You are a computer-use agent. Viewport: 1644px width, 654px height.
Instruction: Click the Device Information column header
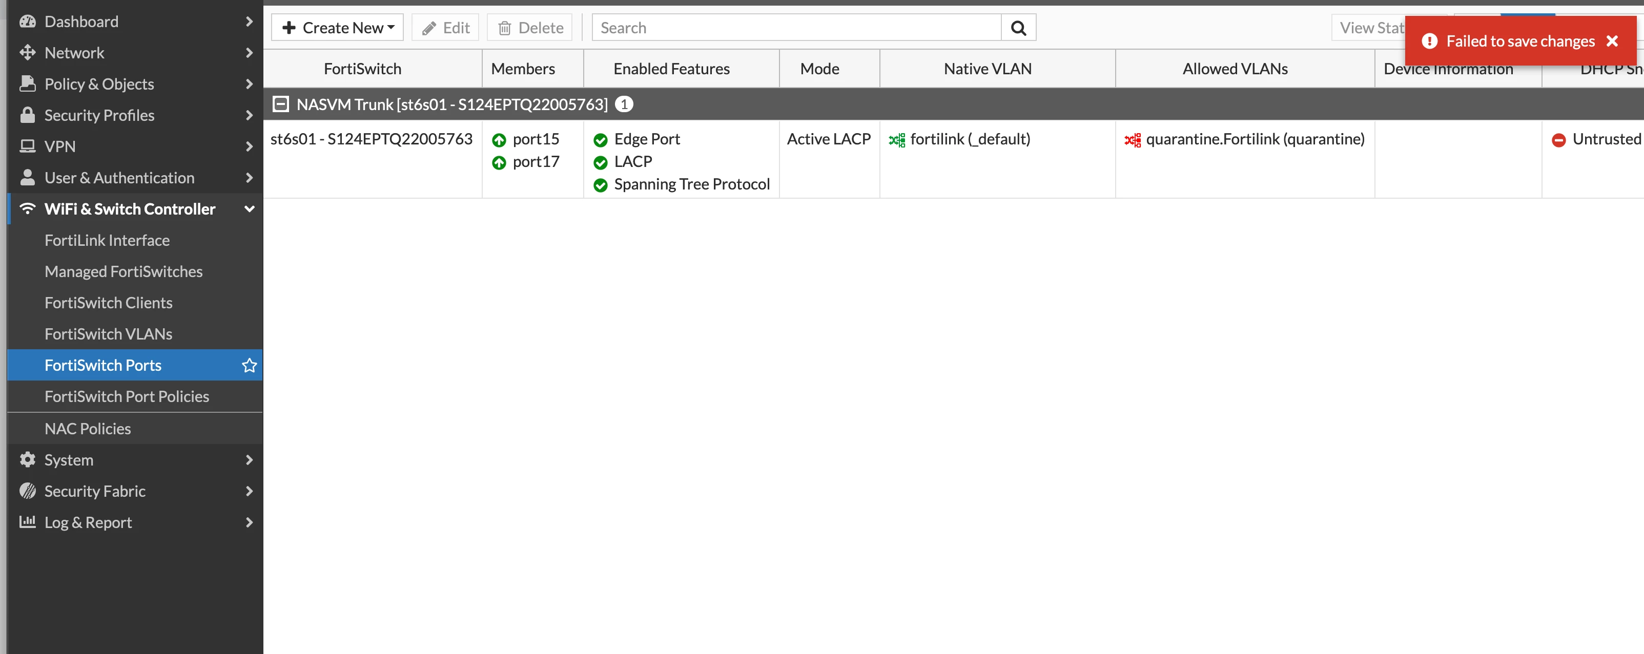[x=1457, y=69]
